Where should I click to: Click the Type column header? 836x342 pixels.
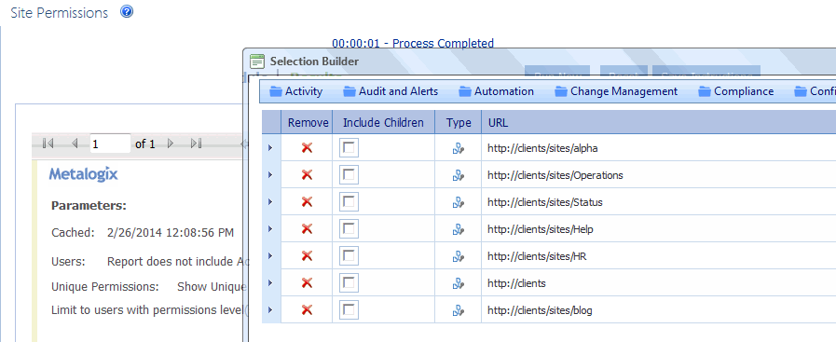click(459, 122)
